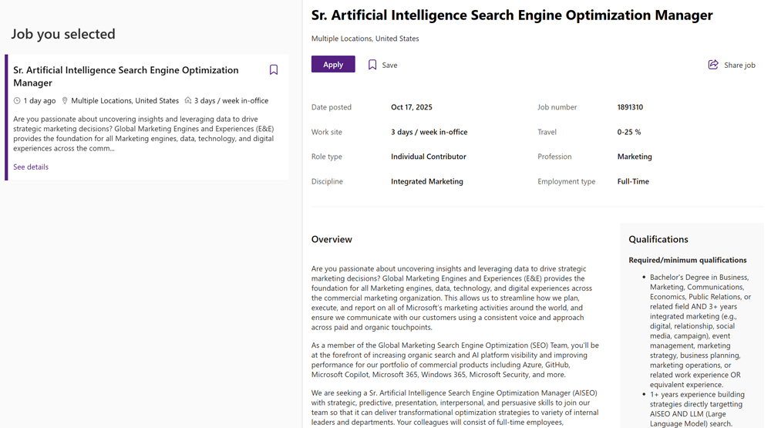The image size is (771, 428).
Task: Click the Share job label
Action: pyautogui.click(x=739, y=65)
